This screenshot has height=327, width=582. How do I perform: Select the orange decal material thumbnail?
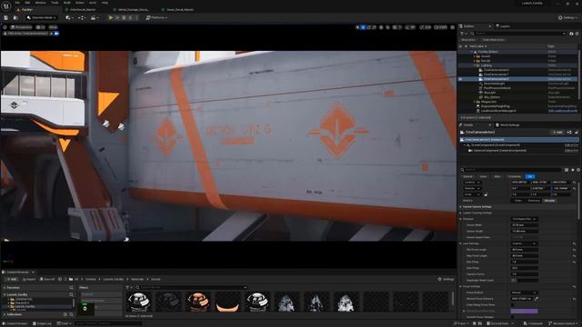[197, 301]
